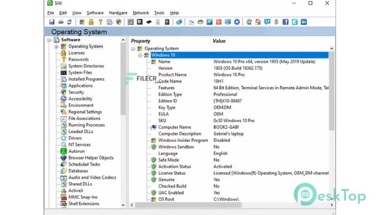Image resolution: width=377 pixels, height=215 pixels.
Task: Click the blue gear toolbar icon
Action: coord(237,22)
